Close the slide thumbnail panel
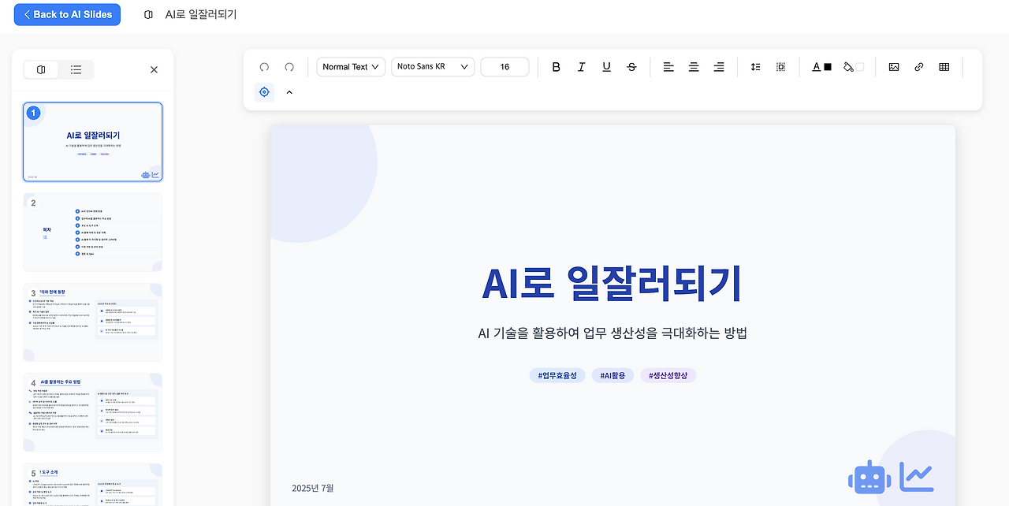 coord(154,69)
